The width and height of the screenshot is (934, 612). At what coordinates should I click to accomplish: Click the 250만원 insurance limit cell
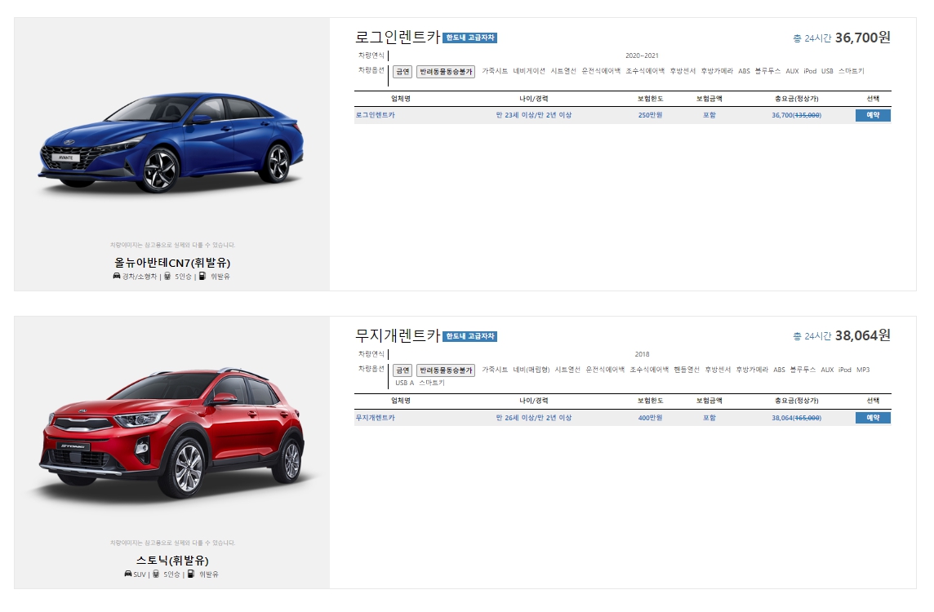pos(650,115)
